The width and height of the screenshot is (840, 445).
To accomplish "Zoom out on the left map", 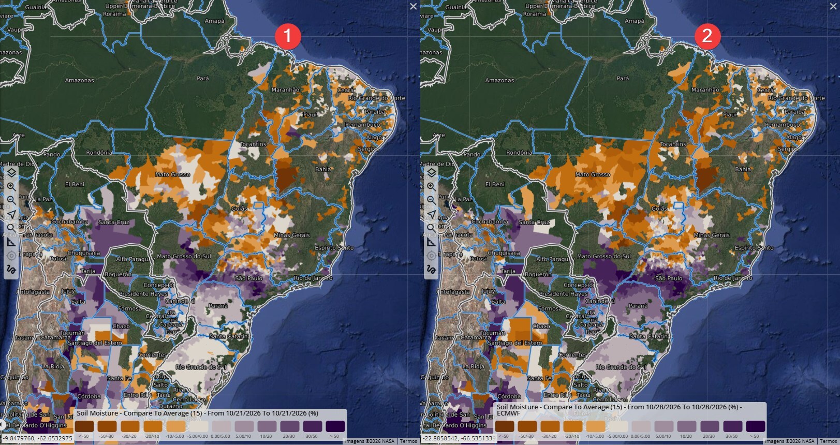I will pos(11,200).
